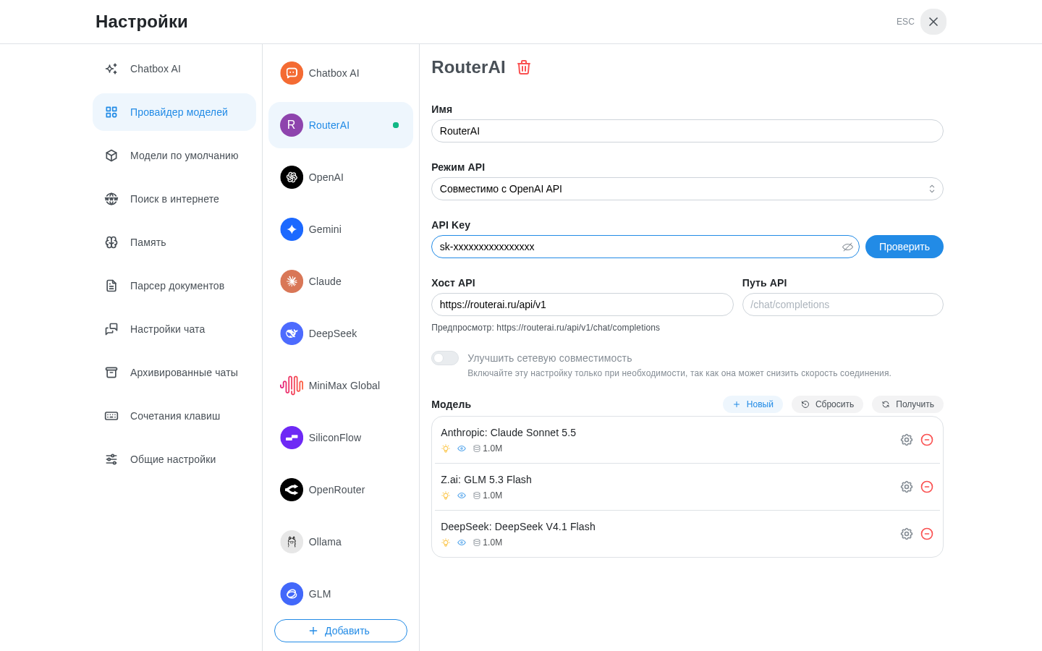Go to Default Models section

[x=174, y=156]
